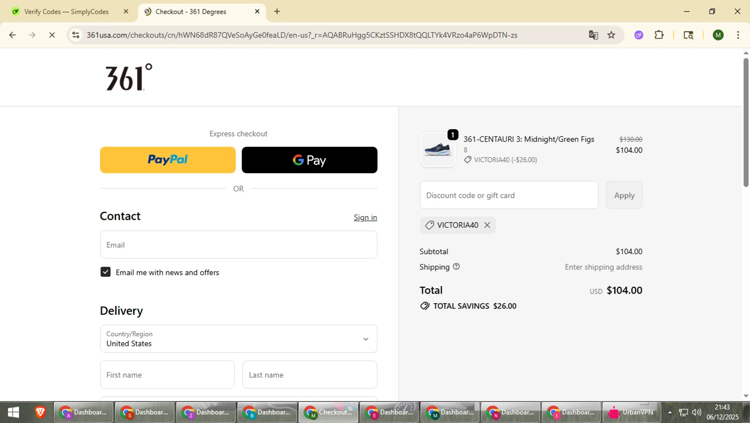Open the Sign in link
The image size is (750, 423).
click(365, 217)
